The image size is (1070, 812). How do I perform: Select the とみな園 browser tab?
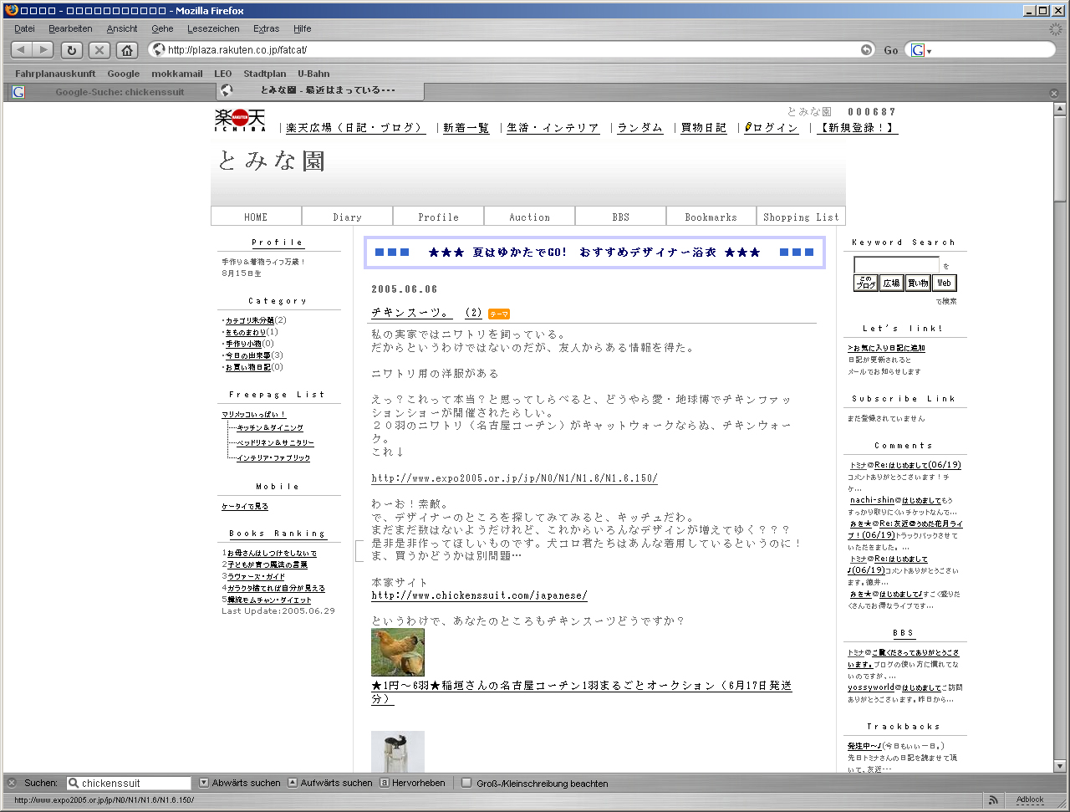(320, 90)
